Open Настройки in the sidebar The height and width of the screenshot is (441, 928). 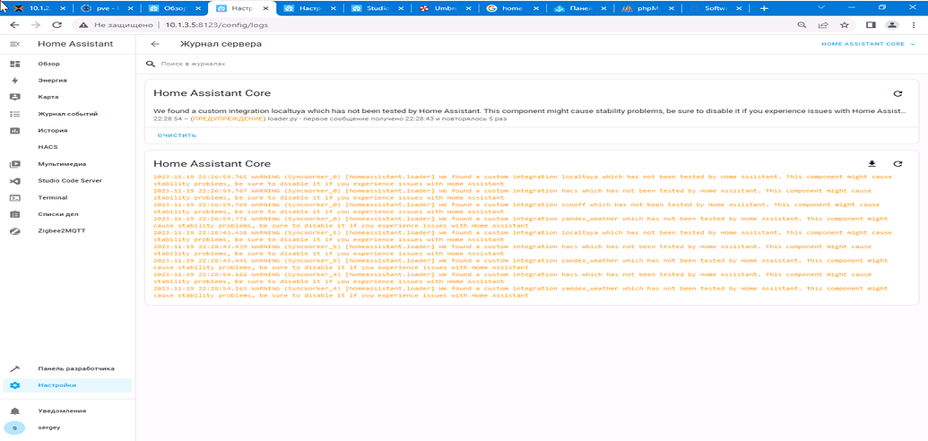click(67, 385)
